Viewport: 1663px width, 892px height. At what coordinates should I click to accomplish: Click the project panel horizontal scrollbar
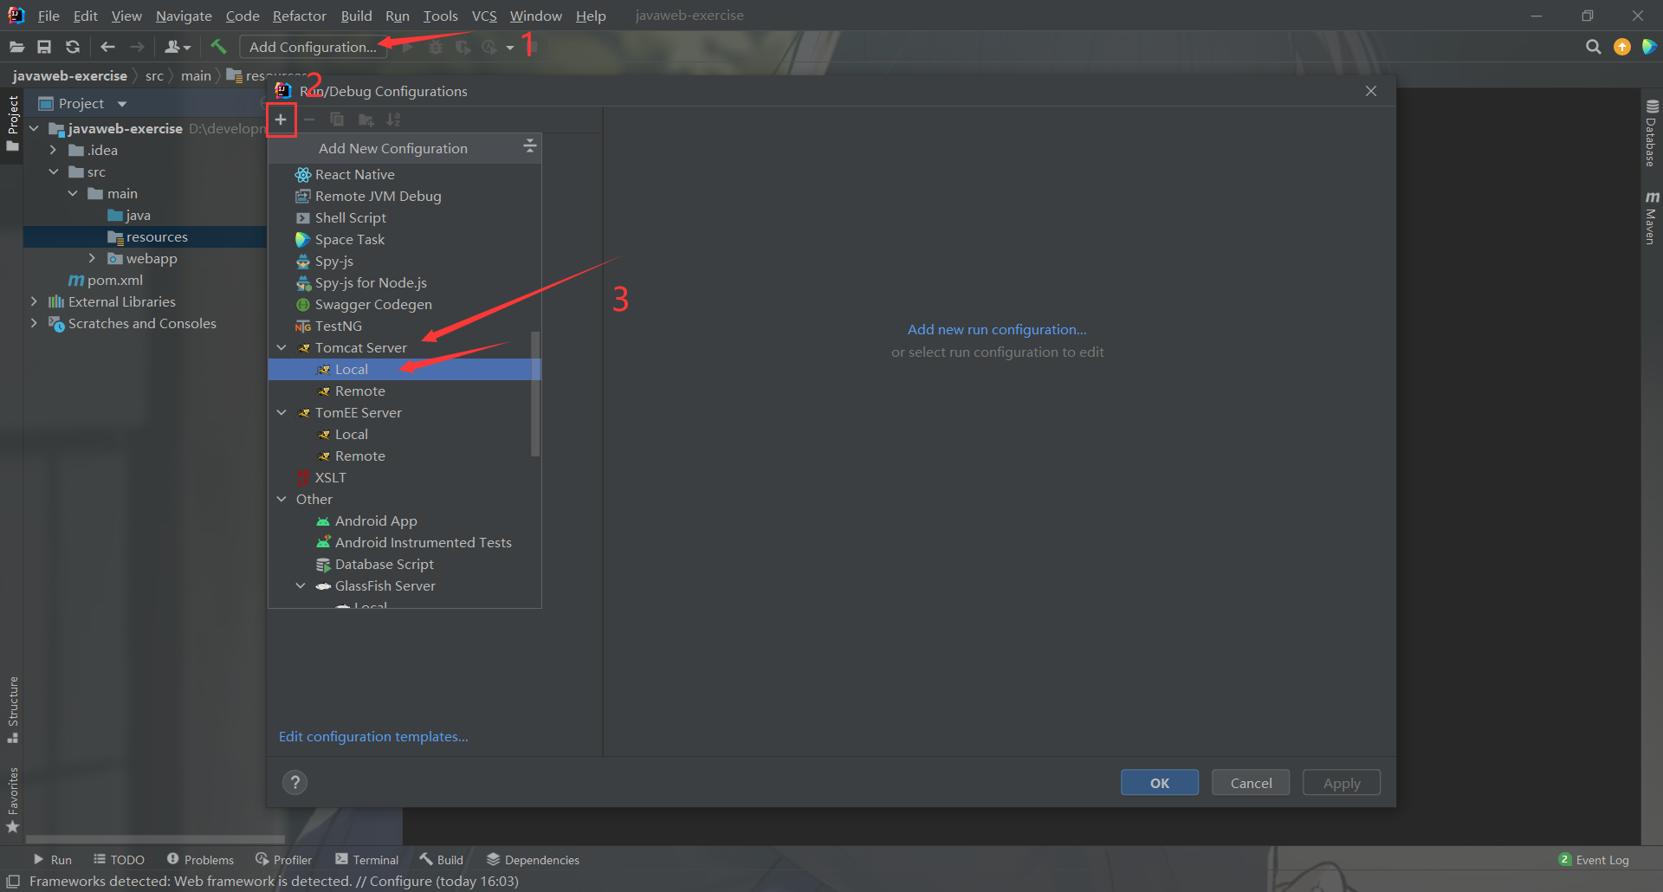pos(155,839)
